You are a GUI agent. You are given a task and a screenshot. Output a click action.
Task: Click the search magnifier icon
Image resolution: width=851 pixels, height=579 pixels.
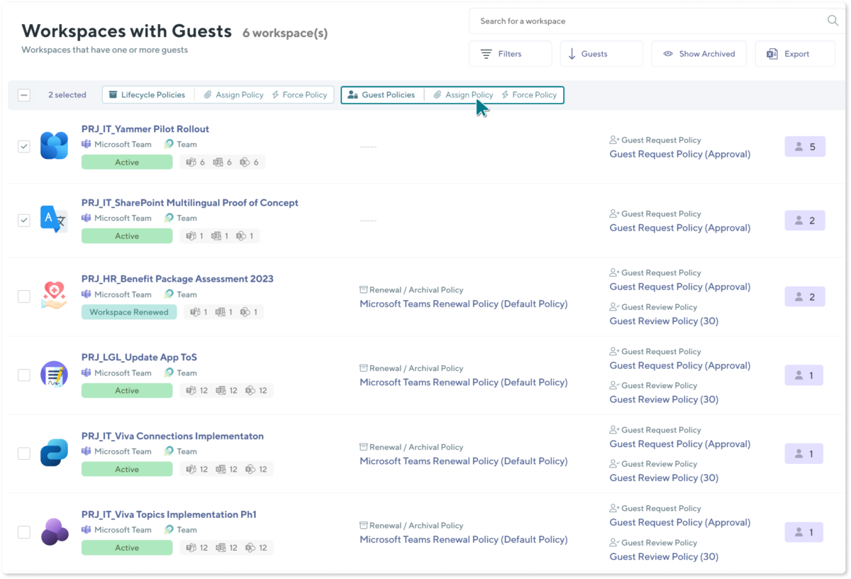[x=833, y=21]
